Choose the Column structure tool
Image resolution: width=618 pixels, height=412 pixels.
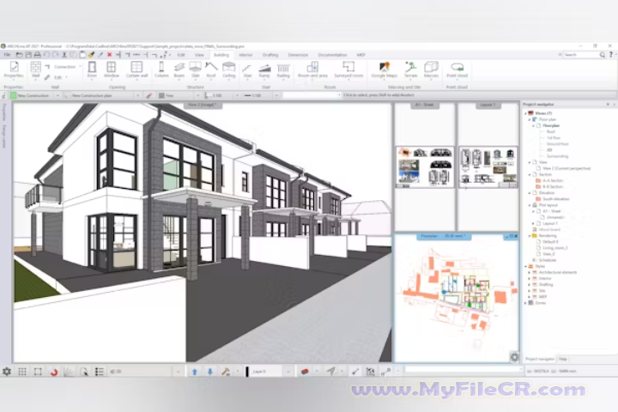(163, 69)
